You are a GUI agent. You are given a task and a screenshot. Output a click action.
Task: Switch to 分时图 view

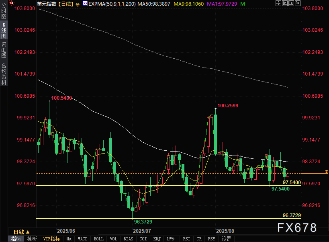[x=4, y=11]
